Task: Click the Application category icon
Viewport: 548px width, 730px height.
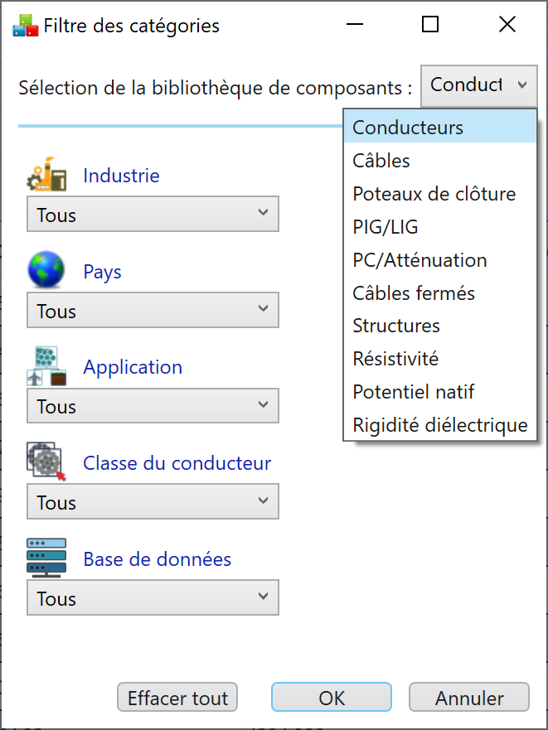Action: (x=46, y=366)
